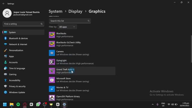Screen dimensions: 192x108
Task: Open WhatsApp from the taskbar
Action: point(38,104)
